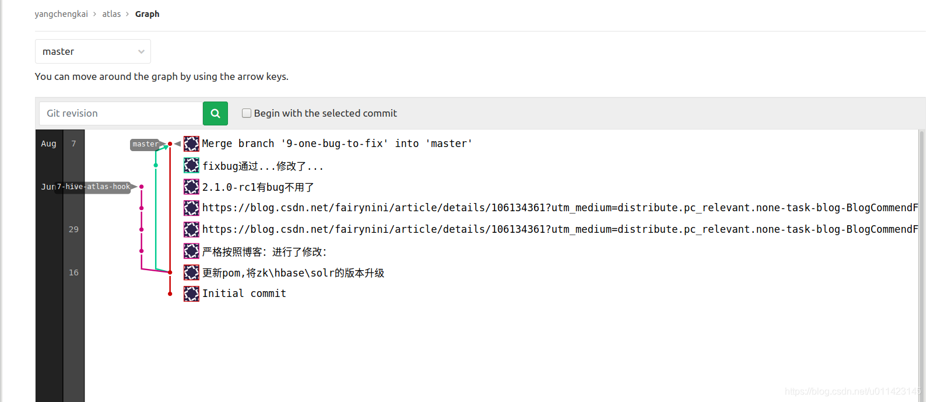Click the avatar next to 'fixbug通过...修改了...' commit
The image size is (927, 402).
[191, 165]
